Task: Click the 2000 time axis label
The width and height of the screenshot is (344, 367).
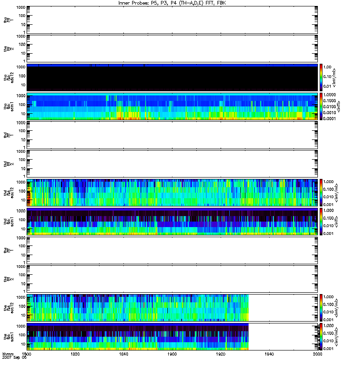Action: [x=317, y=354]
